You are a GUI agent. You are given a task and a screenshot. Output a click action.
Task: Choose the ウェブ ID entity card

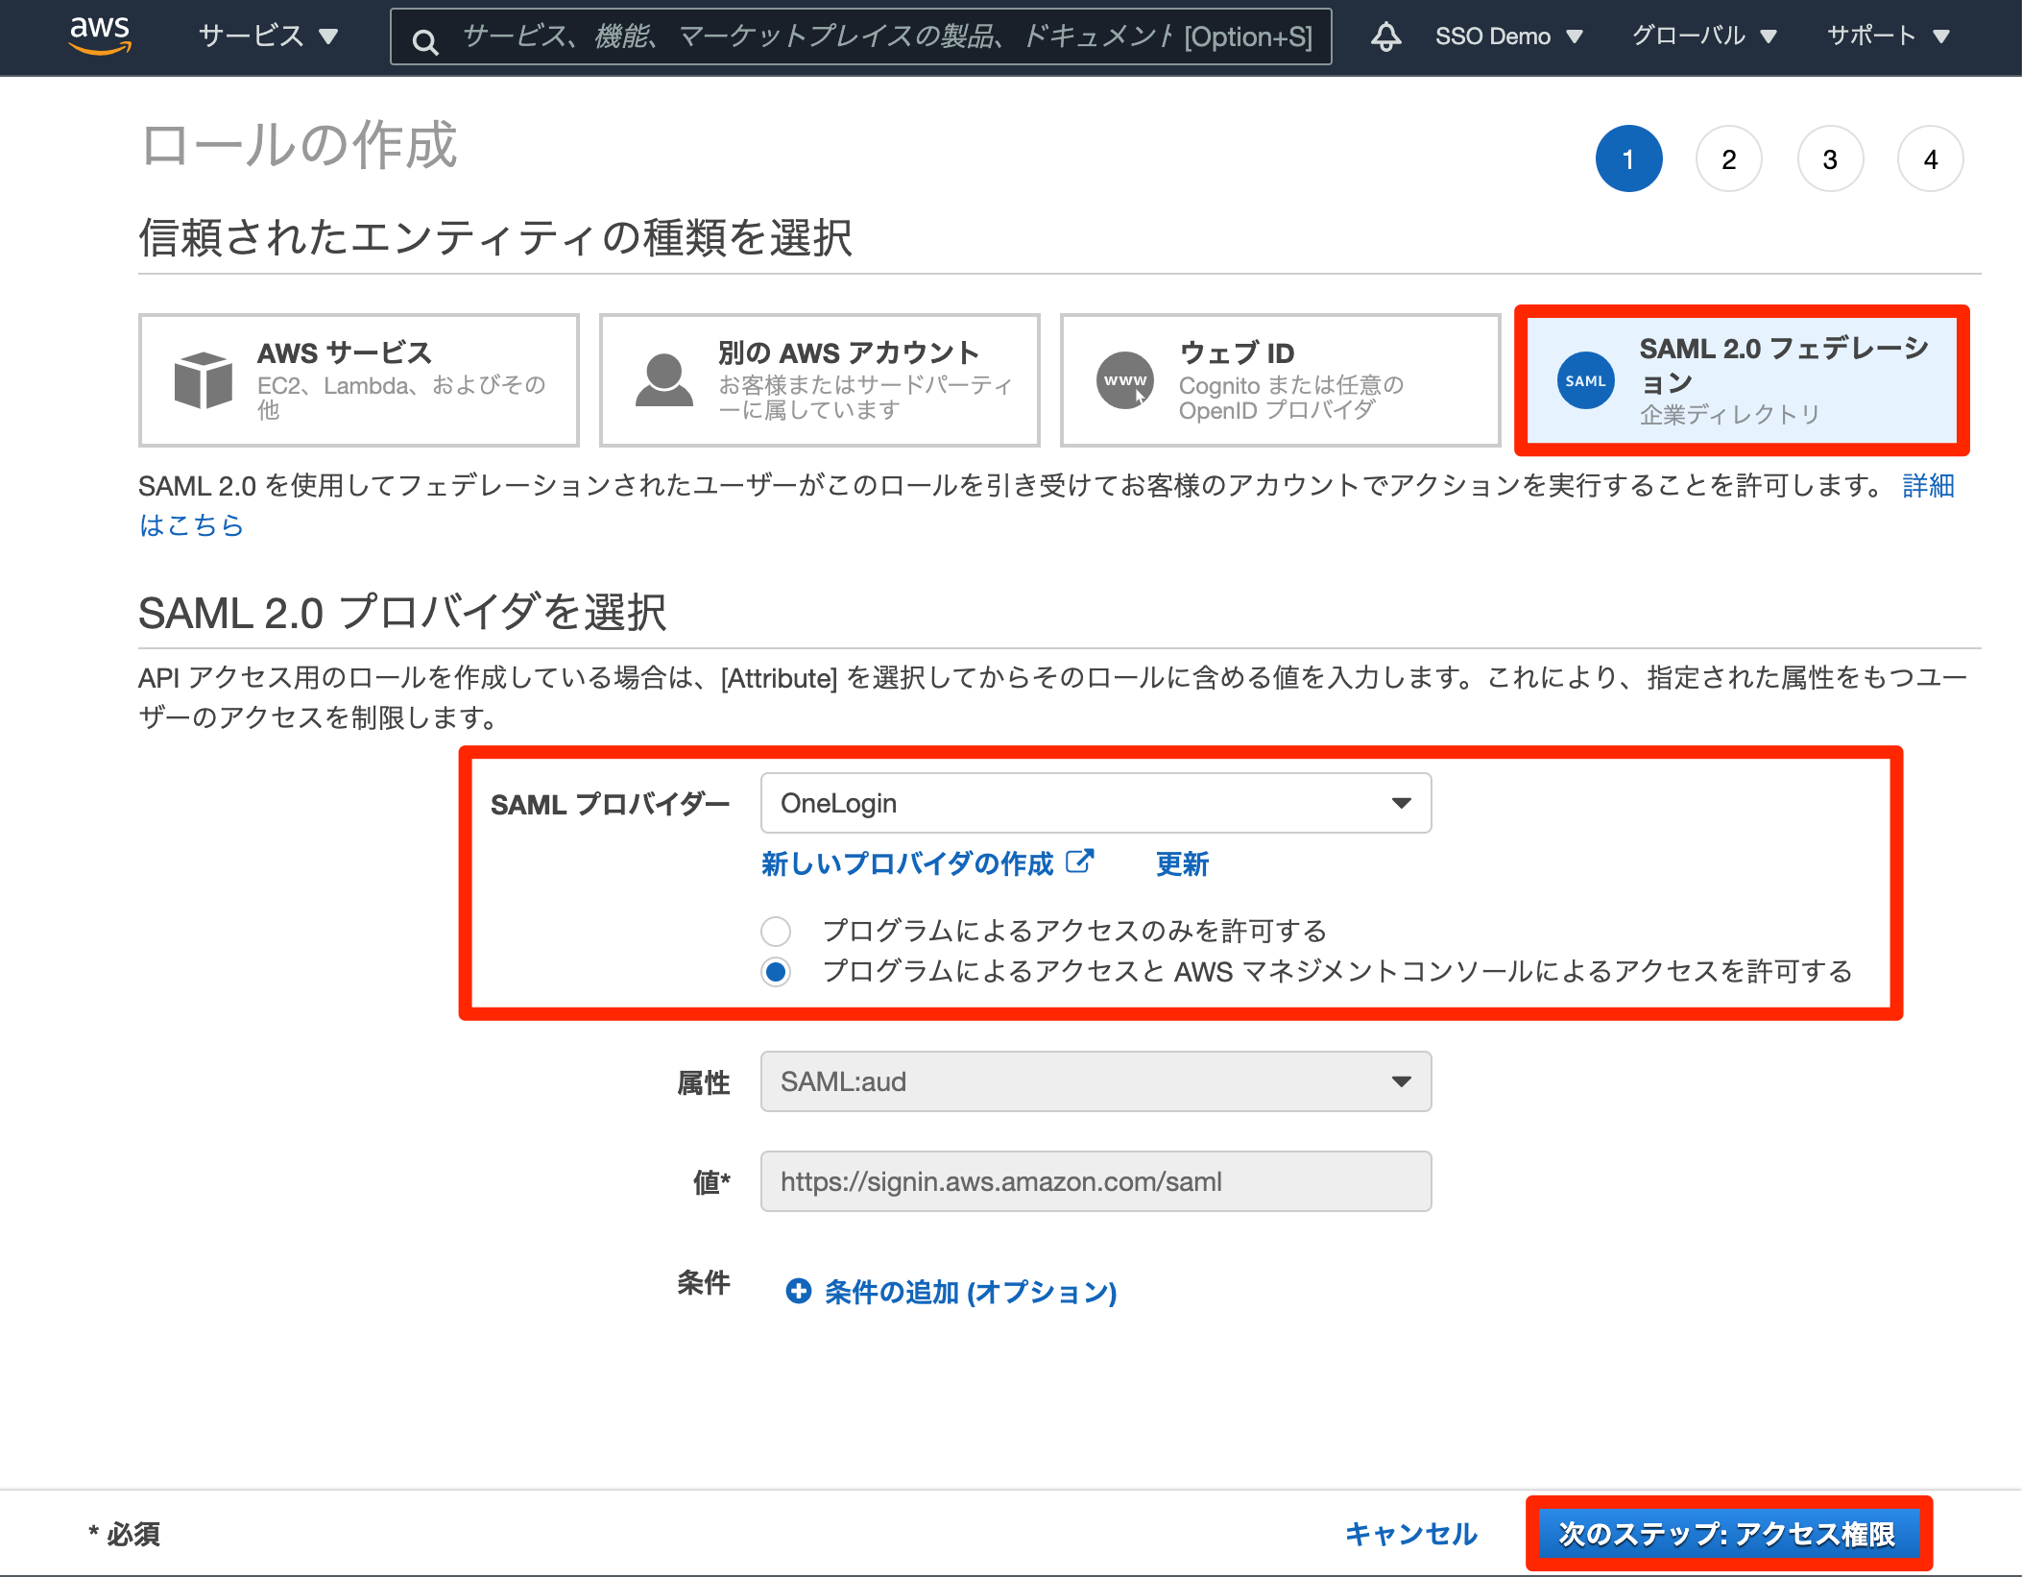(x=1281, y=380)
